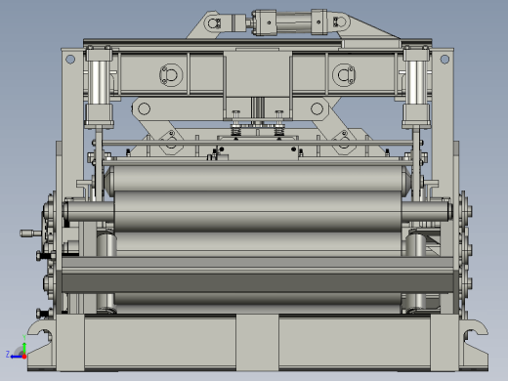Pick the round hole in left upright
The image size is (508, 381).
pyautogui.click(x=70, y=60)
